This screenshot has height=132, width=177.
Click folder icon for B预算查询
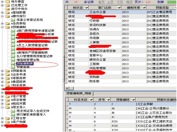pyautogui.click(x=7, y=71)
